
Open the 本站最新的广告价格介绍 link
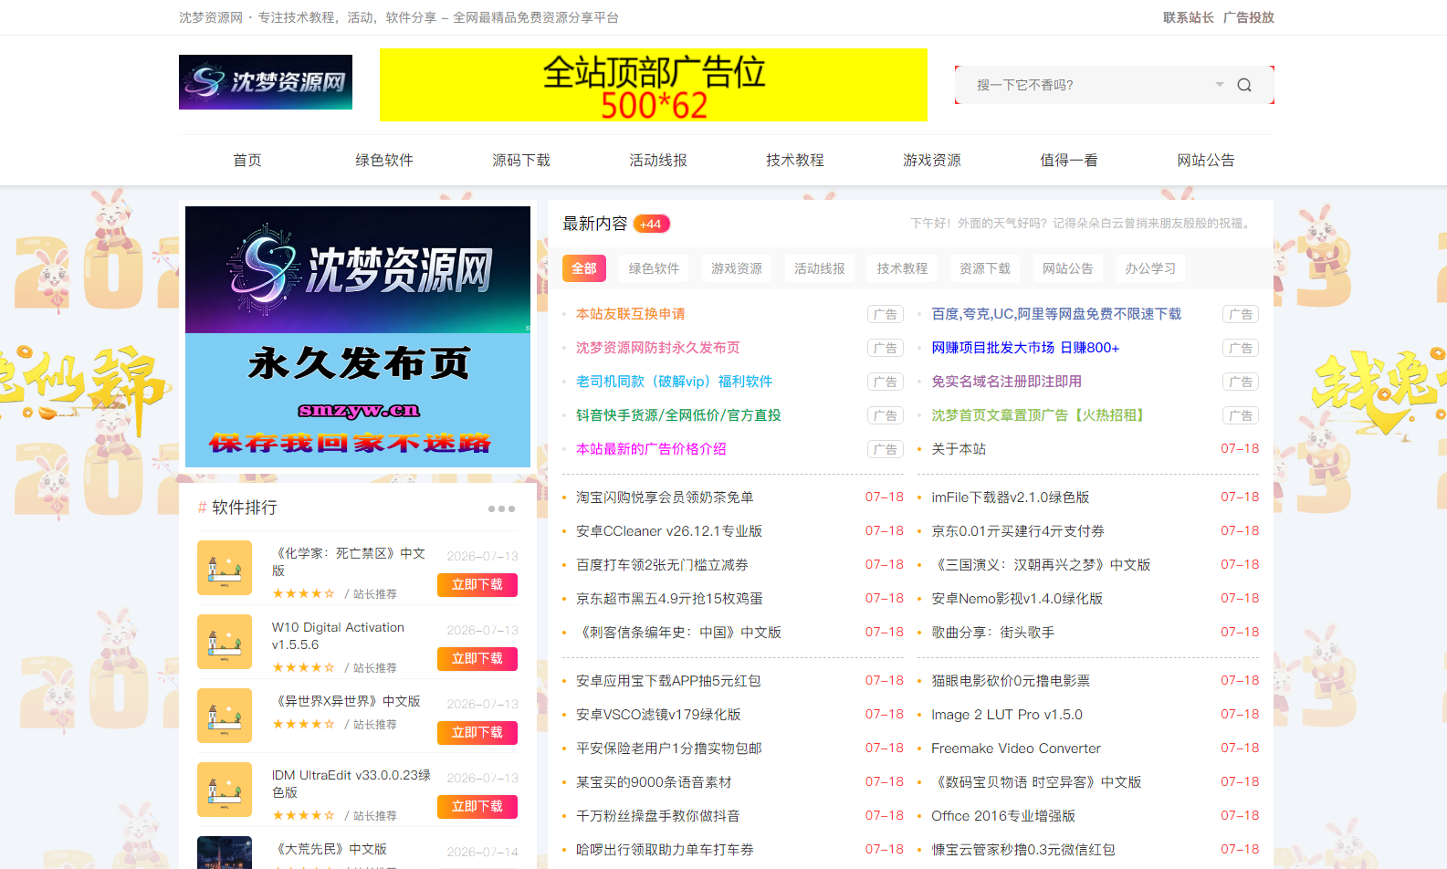click(x=651, y=449)
